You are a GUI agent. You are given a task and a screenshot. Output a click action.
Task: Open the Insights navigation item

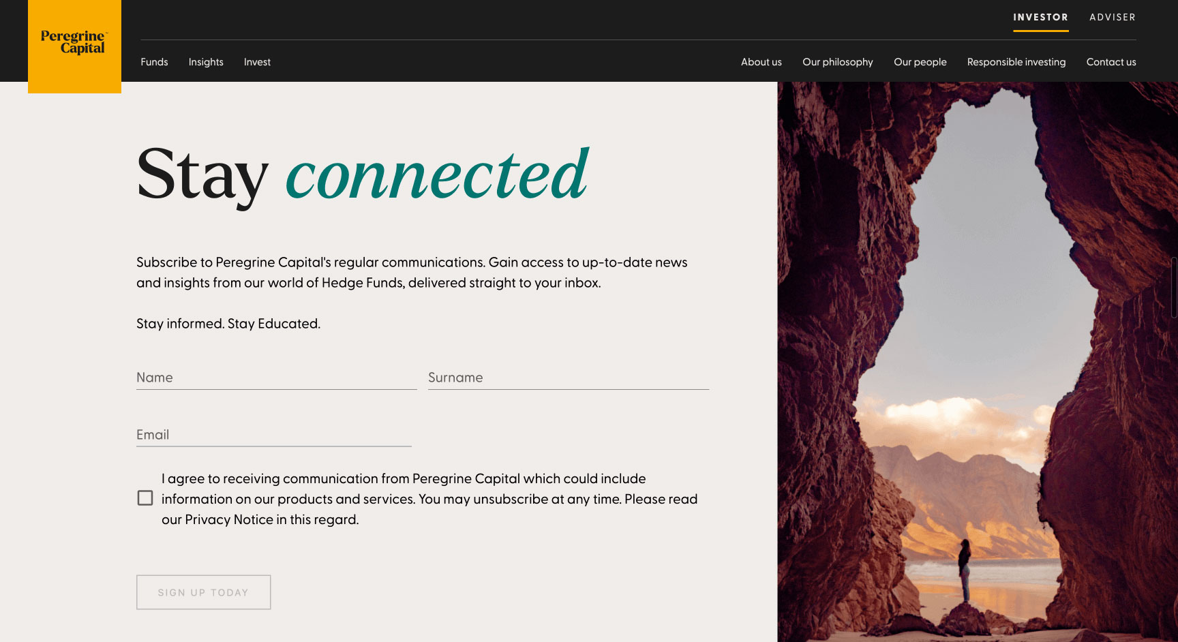click(x=206, y=62)
